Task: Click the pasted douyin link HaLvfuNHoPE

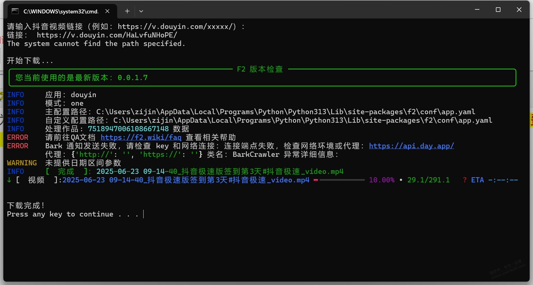Action: click(107, 35)
